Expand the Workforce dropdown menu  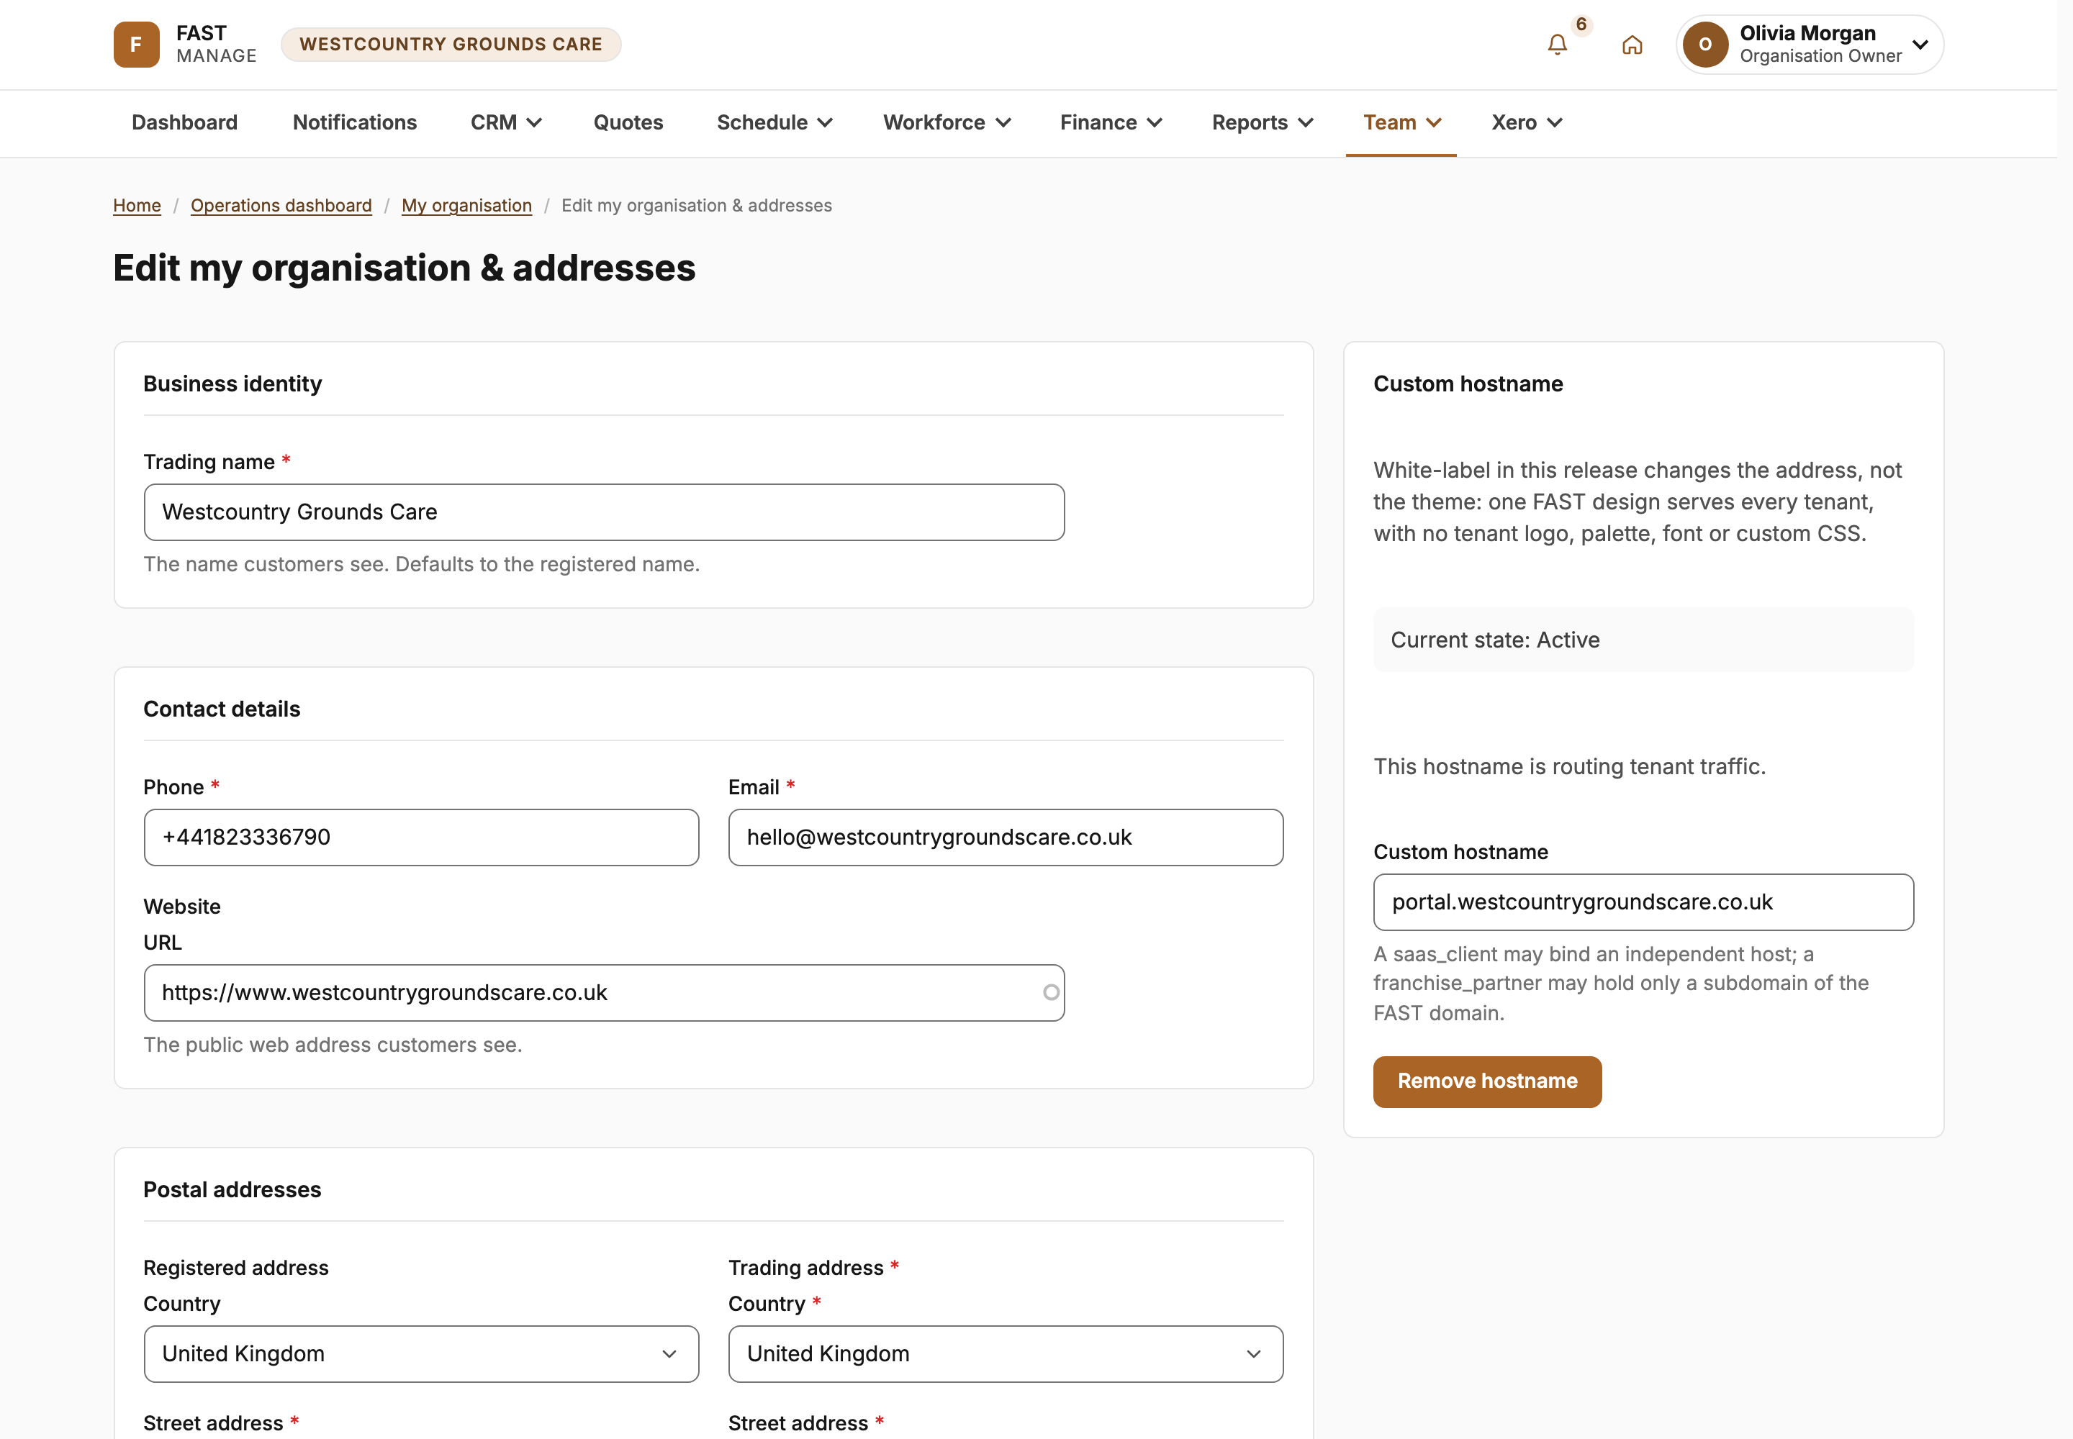coord(947,122)
